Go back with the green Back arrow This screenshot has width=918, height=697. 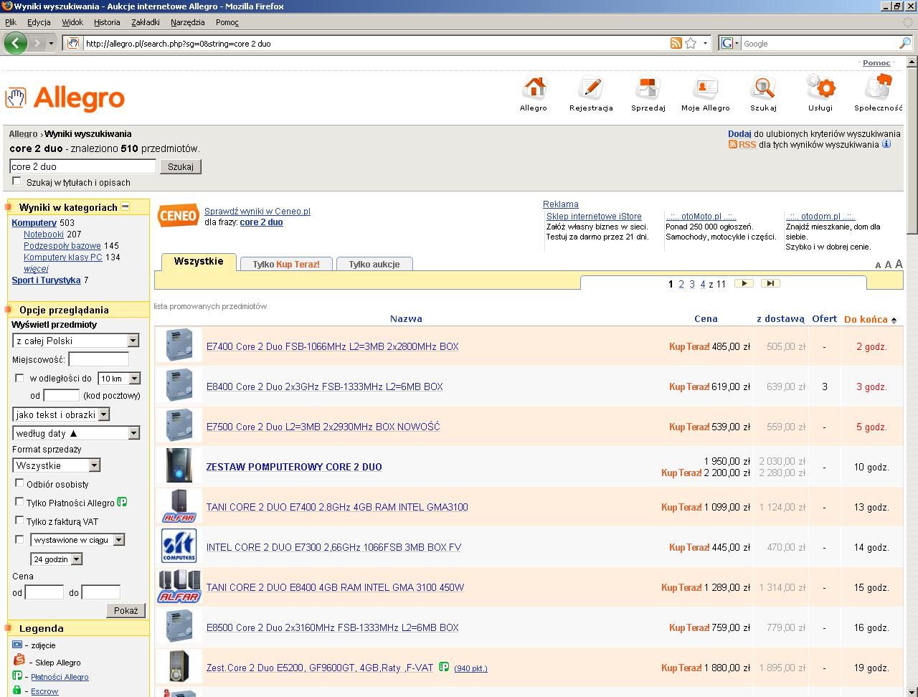point(15,43)
